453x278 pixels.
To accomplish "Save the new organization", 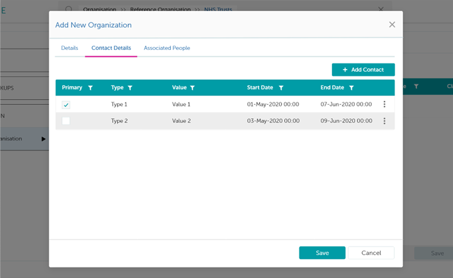I will tap(322, 252).
